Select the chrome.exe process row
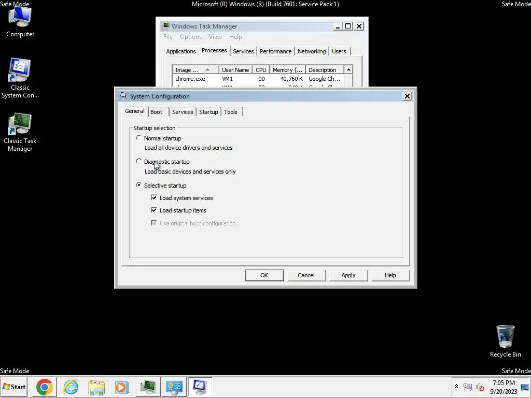 tap(258, 79)
